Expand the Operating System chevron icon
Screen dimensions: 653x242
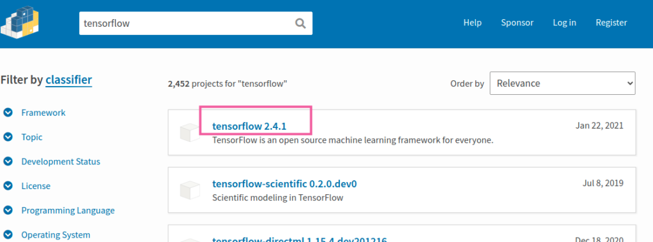[x=8, y=235]
